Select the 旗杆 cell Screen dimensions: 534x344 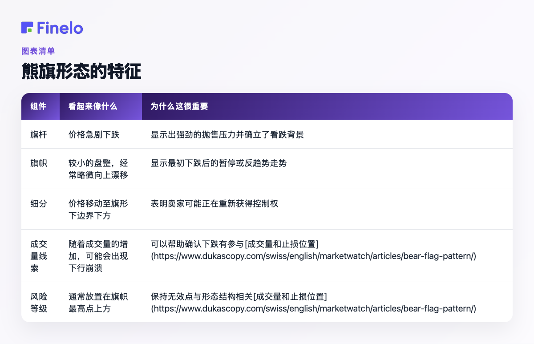[x=40, y=134]
